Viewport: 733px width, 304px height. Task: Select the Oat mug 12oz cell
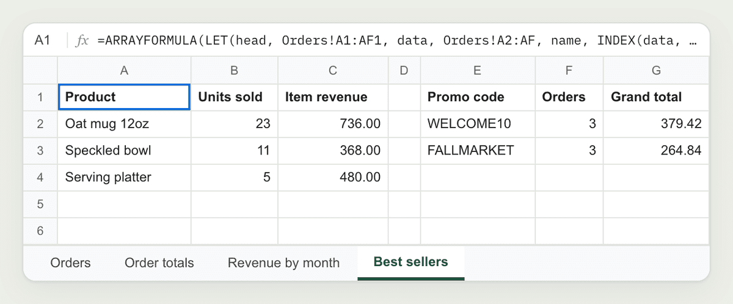click(124, 124)
